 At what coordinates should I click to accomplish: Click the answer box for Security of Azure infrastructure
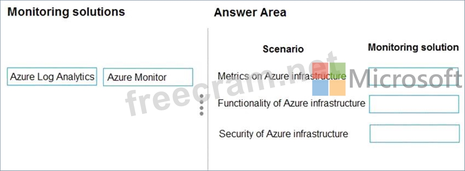click(x=415, y=133)
